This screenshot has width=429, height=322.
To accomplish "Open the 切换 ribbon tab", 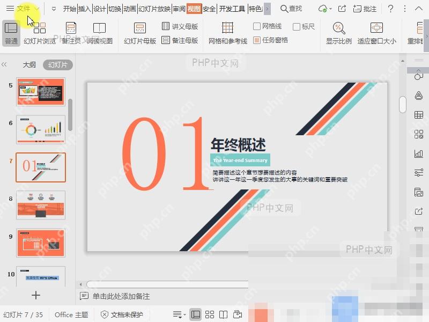I will [115, 9].
